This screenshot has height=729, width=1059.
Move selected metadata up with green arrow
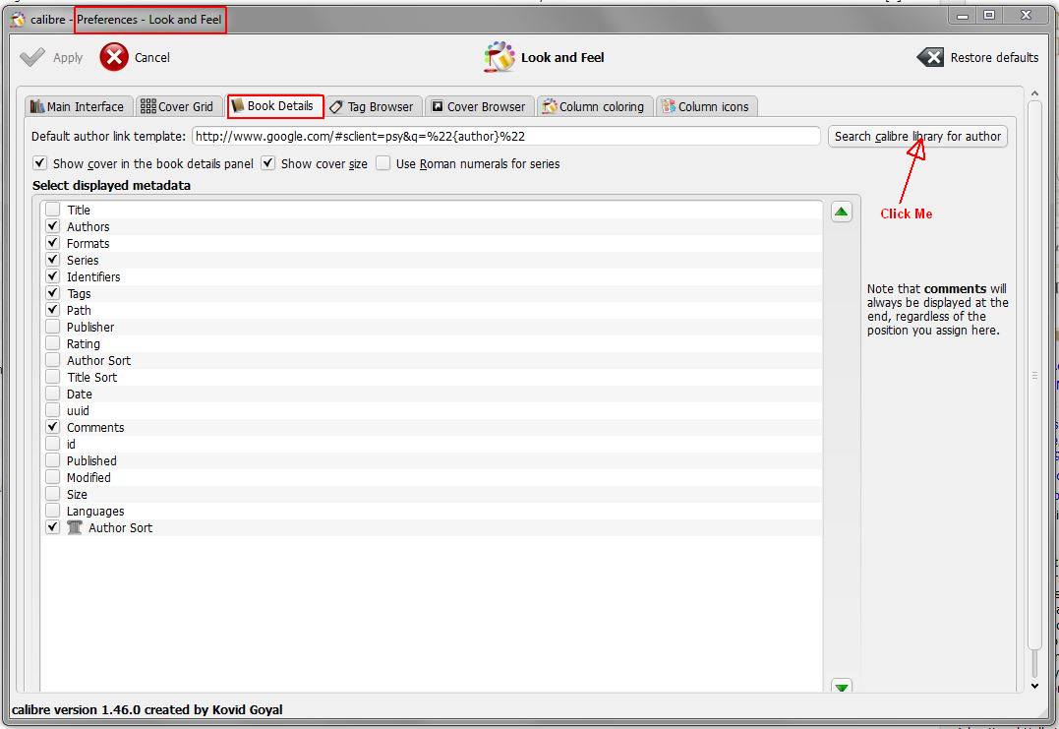point(841,213)
